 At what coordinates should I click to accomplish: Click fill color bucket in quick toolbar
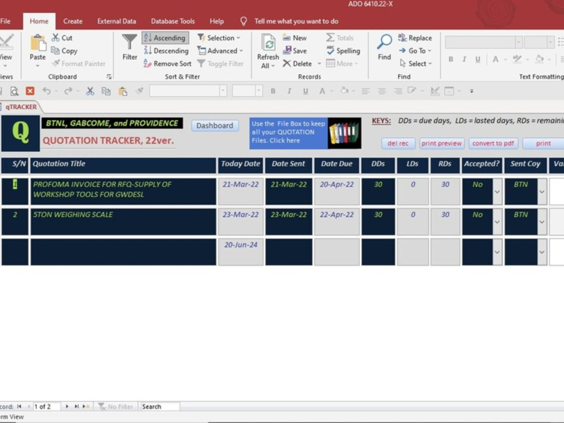click(x=344, y=91)
